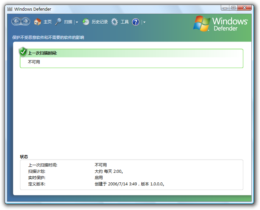Click the Windows Defender title bar icon
The image size is (260, 210).
click(x=10, y=9)
